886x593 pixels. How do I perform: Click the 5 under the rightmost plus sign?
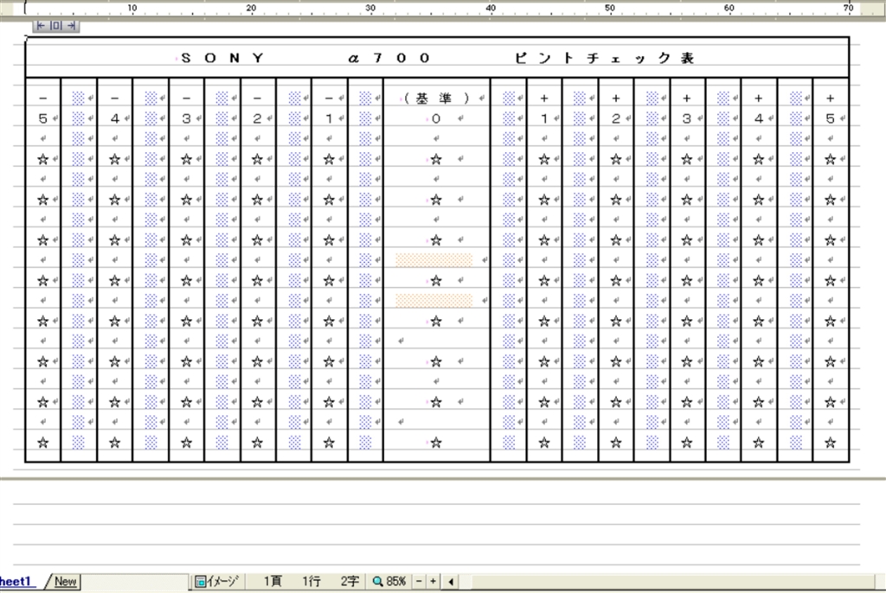coord(830,118)
